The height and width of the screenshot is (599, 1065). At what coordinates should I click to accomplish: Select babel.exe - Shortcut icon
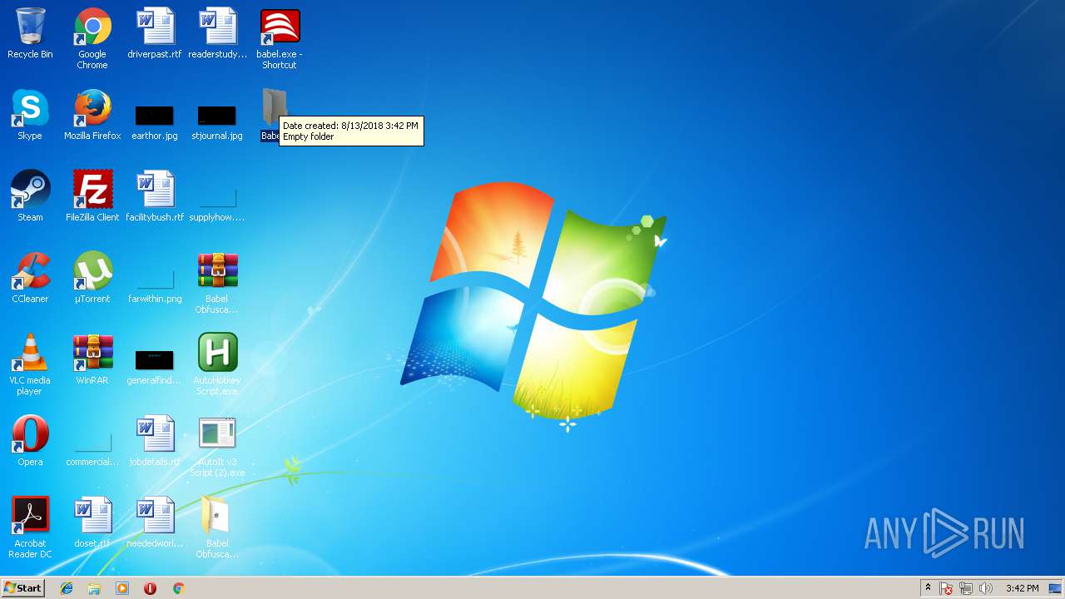280,27
